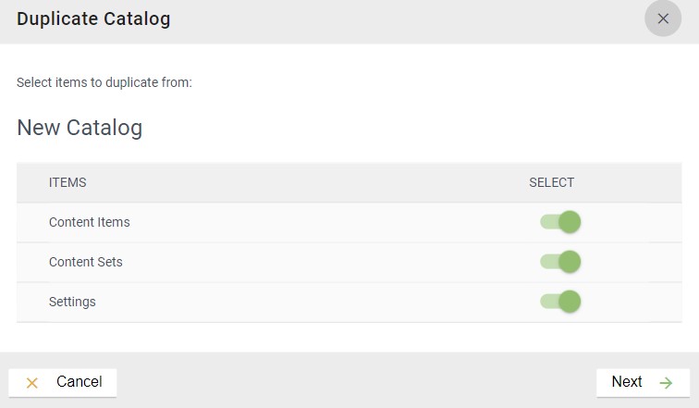Click the blank space right of New Catalog heading
The height and width of the screenshot is (408, 699).
tap(416, 128)
